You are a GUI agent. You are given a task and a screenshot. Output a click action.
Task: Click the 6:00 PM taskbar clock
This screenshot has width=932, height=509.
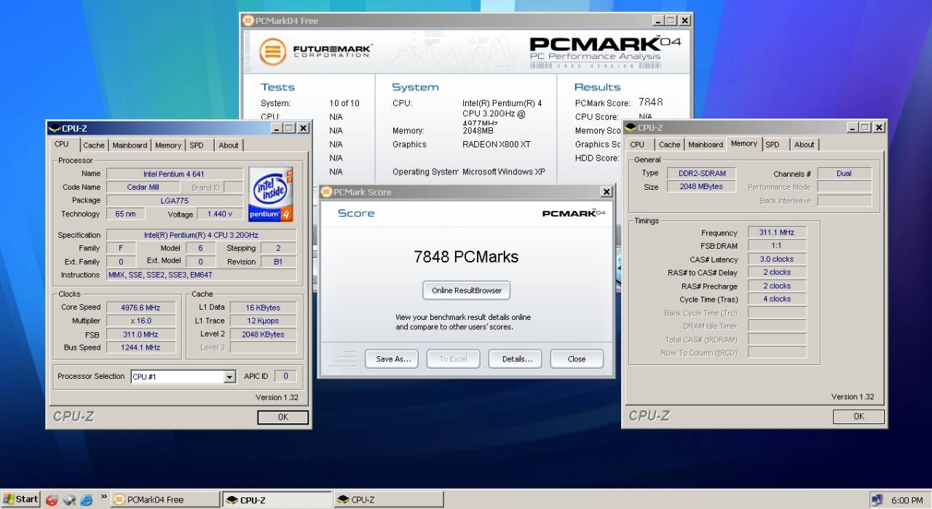pyautogui.click(x=907, y=500)
